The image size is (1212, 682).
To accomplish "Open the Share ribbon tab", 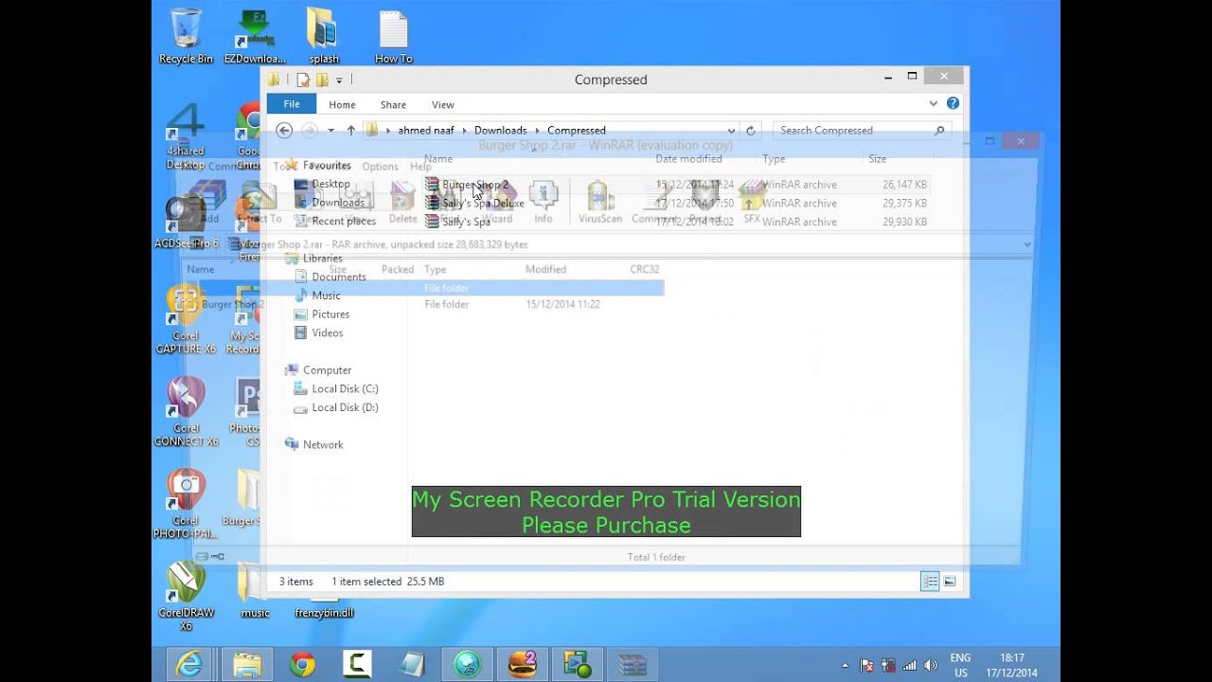I will tap(393, 104).
